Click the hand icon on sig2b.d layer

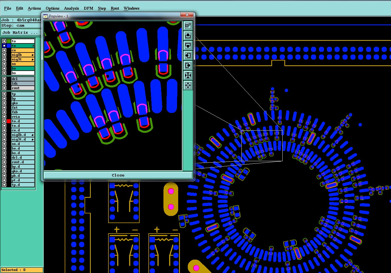(33, 135)
